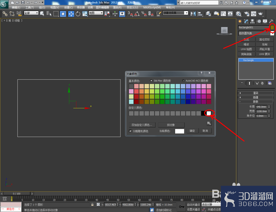Open the 编辑(E) menu
This screenshot has height=212, width=276.
point(16,7)
